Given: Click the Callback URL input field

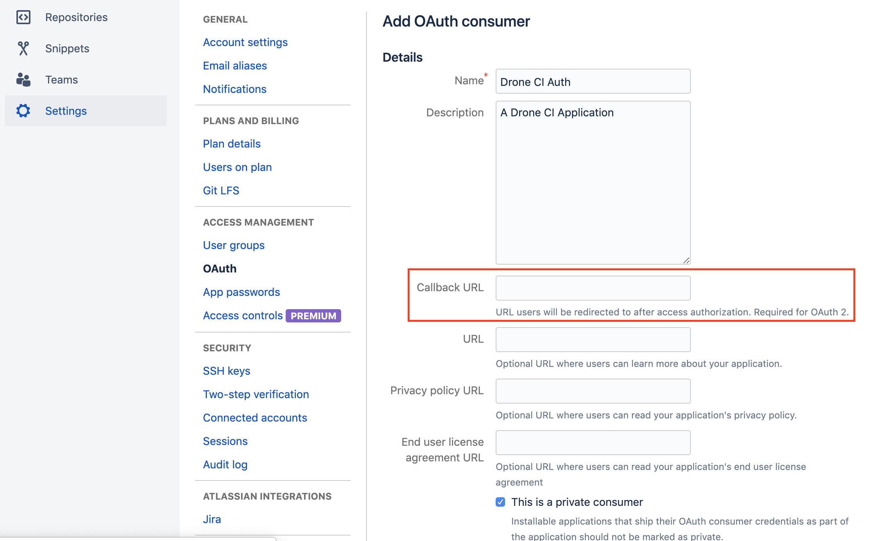Looking at the screenshot, I should pyautogui.click(x=593, y=288).
